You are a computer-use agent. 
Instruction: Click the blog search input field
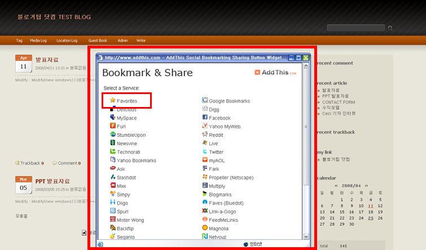click(x=356, y=28)
